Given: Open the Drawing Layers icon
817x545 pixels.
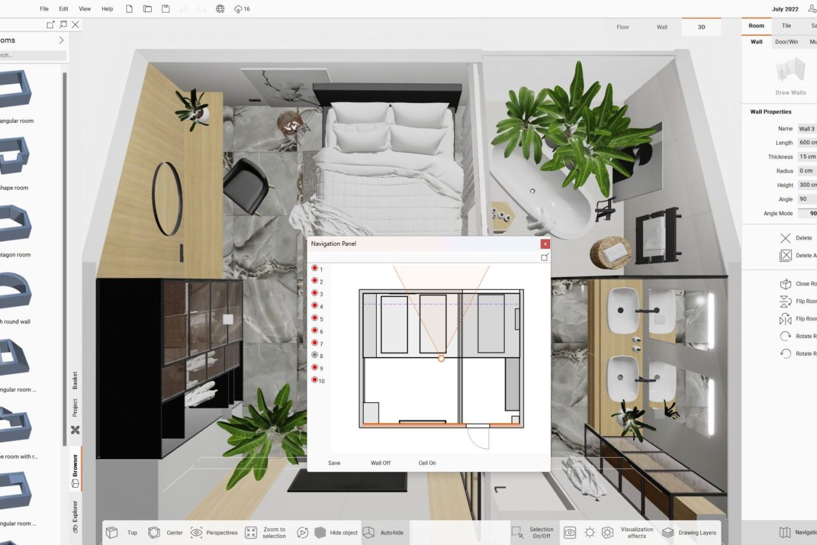Looking at the screenshot, I should point(668,532).
